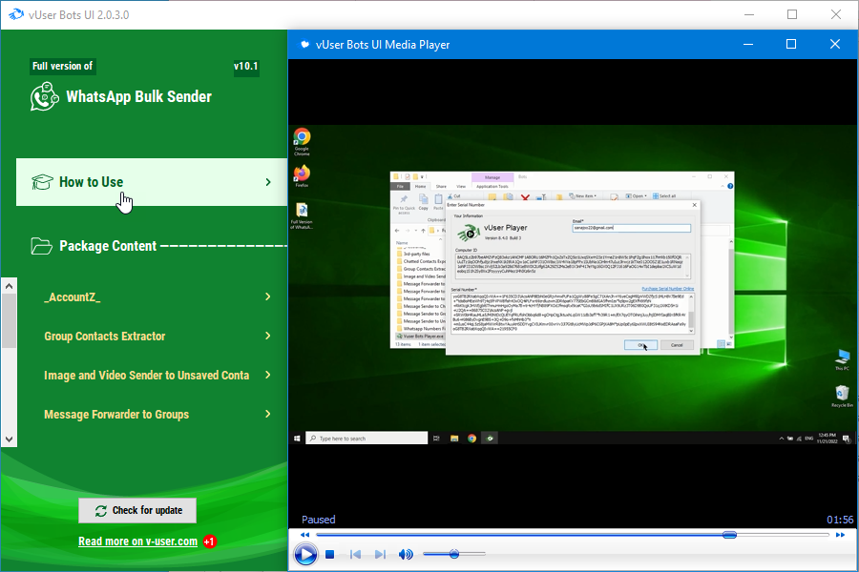The height and width of the screenshot is (572, 859).
Task: Click the fast-forward double-arrow icon
Action: [840, 535]
